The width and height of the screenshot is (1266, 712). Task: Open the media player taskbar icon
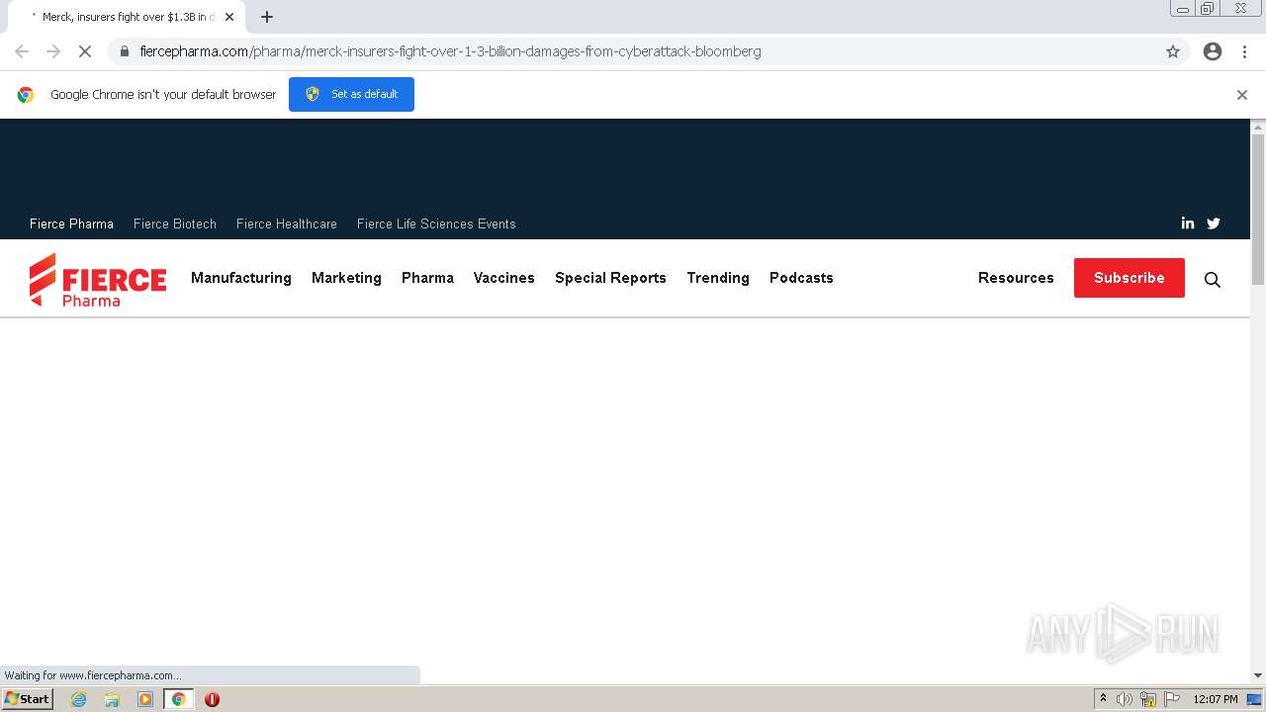pyautogui.click(x=145, y=699)
